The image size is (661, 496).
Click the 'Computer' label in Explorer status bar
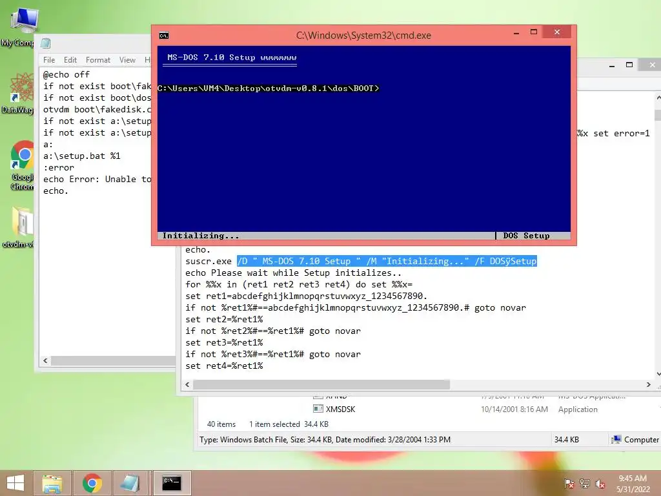(641, 439)
